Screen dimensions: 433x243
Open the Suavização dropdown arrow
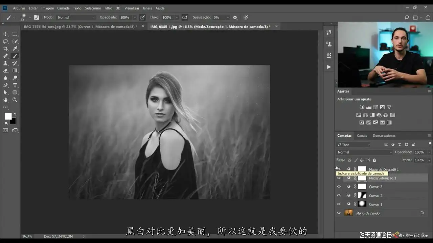coord(228,18)
